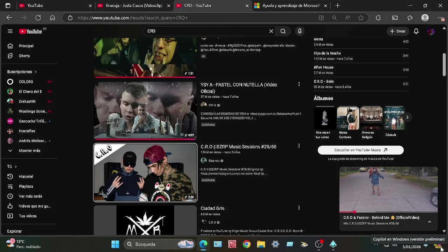Screen dimensions: 448x252
Task: Open Shorts in the sidebar
Action: (x=24, y=56)
